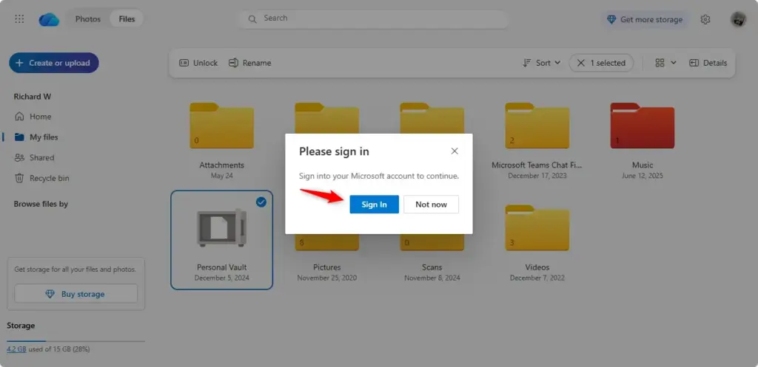Click Get more storage button

645,19
